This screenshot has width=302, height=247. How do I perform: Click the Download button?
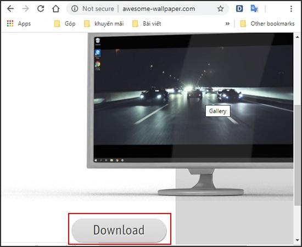coord(119,230)
